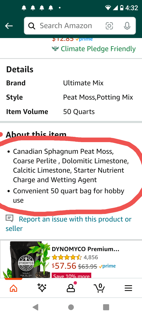Tap the DYNOMYCO star rating
The width and height of the screenshot is (142, 317).
point(67,257)
